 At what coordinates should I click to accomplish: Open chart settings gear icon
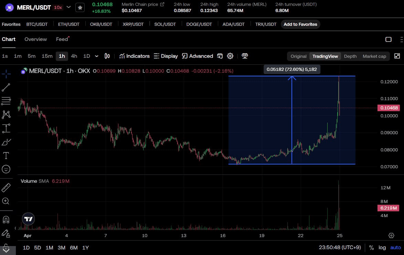point(230,56)
